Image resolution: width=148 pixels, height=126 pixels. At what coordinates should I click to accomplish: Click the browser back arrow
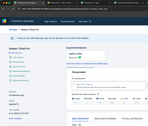tap(3, 9)
